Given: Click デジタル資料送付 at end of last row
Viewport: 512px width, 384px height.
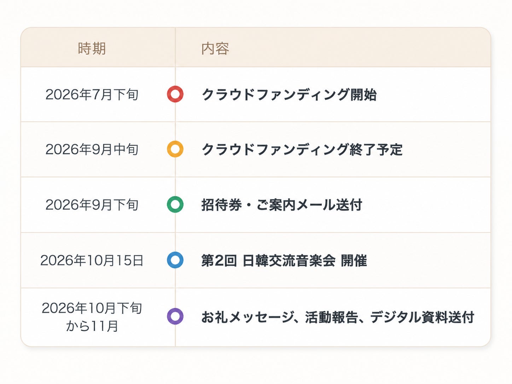Looking at the screenshot, I should [422, 317].
